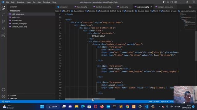
Task: Open the Windows Start button
Action: click(42, 107)
